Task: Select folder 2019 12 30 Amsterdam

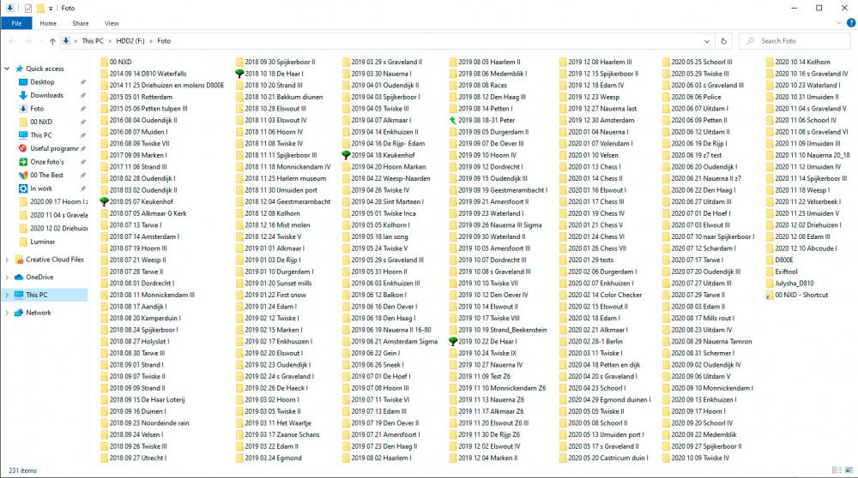Action: 601,120
